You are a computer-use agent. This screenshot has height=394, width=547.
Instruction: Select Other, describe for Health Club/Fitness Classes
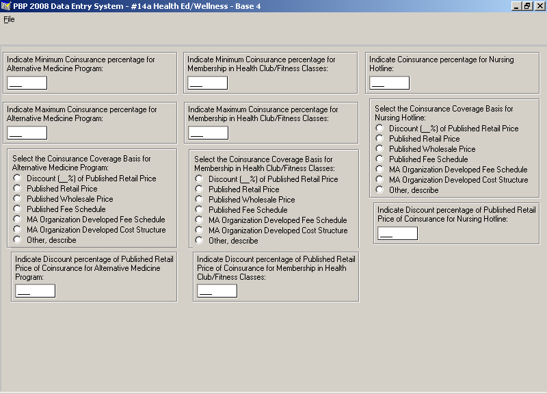pyautogui.click(x=226, y=241)
